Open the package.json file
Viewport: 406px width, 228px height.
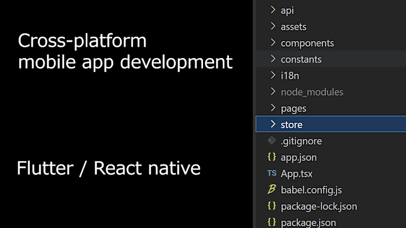tap(308, 222)
